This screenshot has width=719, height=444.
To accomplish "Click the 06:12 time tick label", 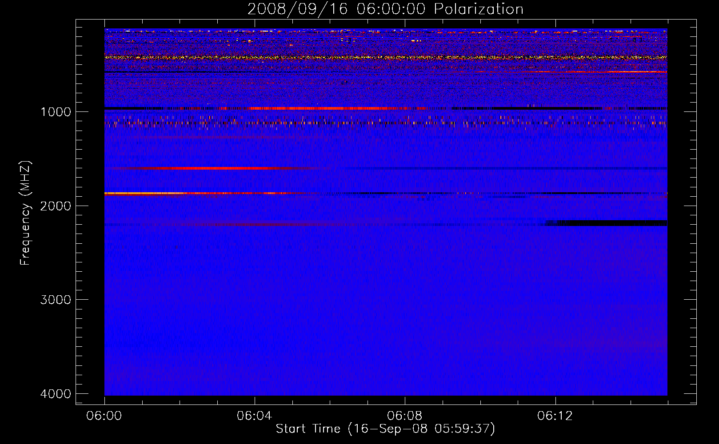I will pos(555,416).
